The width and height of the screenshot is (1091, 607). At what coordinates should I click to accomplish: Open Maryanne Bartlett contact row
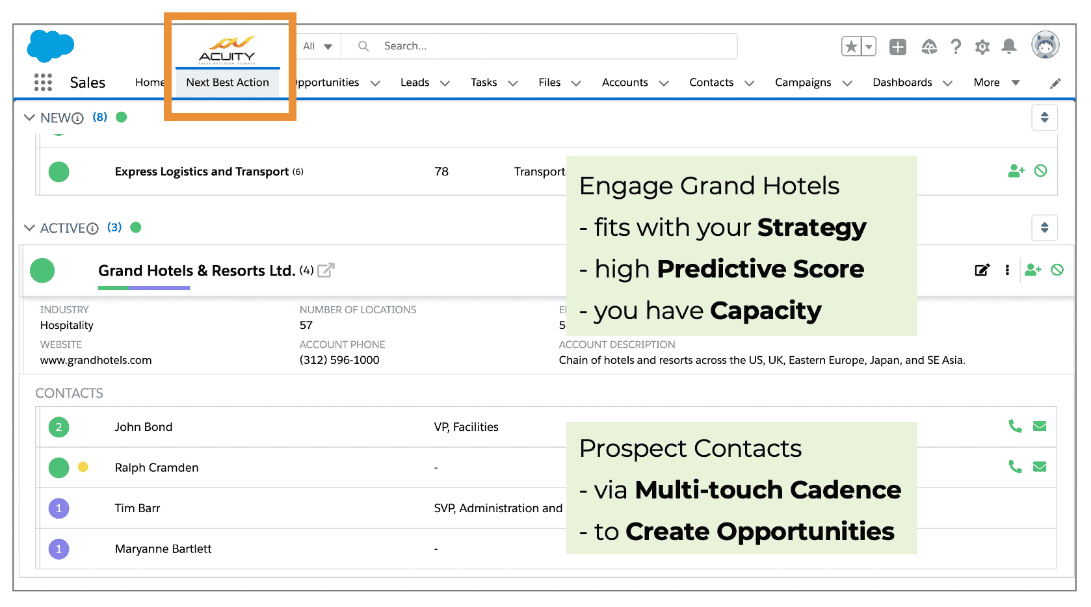coord(547,549)
